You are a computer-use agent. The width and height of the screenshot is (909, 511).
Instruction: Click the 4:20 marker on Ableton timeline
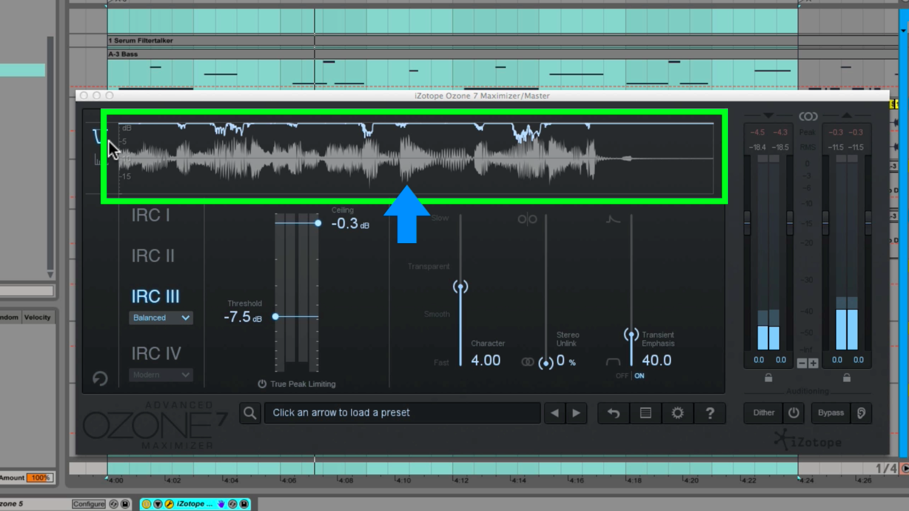click(x=692, y=481)
